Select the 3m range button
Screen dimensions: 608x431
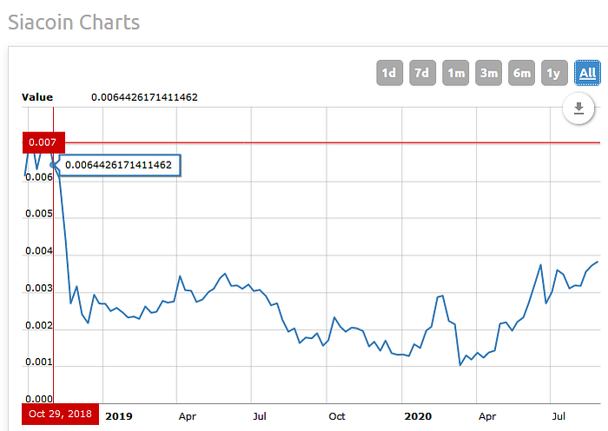pos(488,73)
